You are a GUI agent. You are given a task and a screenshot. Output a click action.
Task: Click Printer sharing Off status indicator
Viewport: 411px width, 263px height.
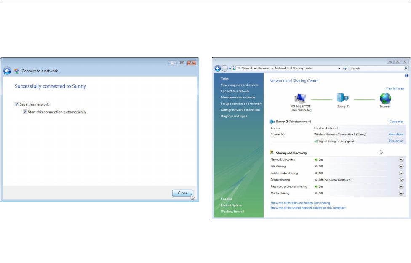tap(316, 180)
